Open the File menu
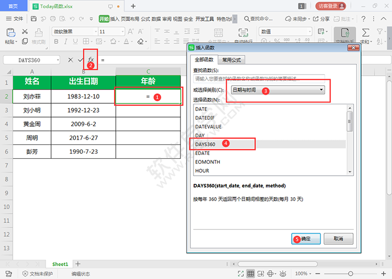The width and height of the screenshot is (392, 279). [x=14, y=19]
